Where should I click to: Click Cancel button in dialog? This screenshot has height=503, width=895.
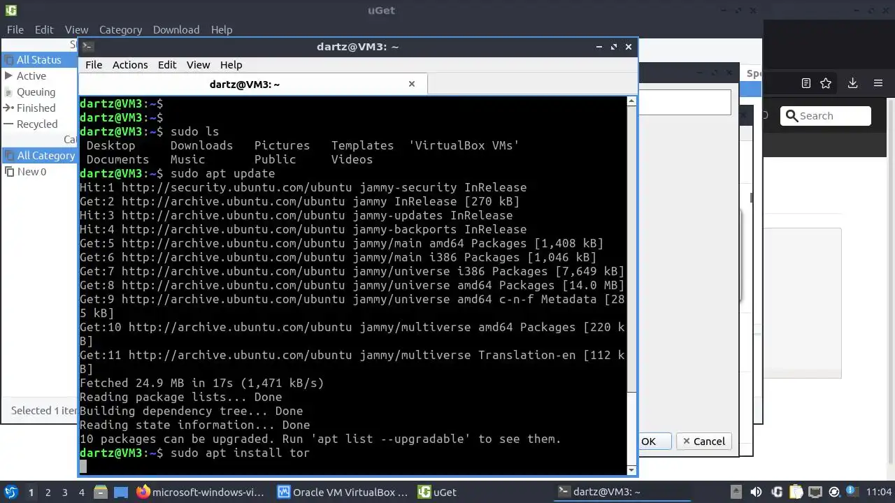(704, 441)
